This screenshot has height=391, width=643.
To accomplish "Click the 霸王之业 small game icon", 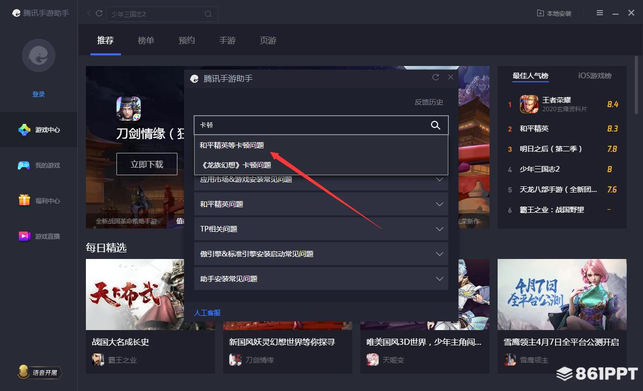I will [x=98, y=360].
